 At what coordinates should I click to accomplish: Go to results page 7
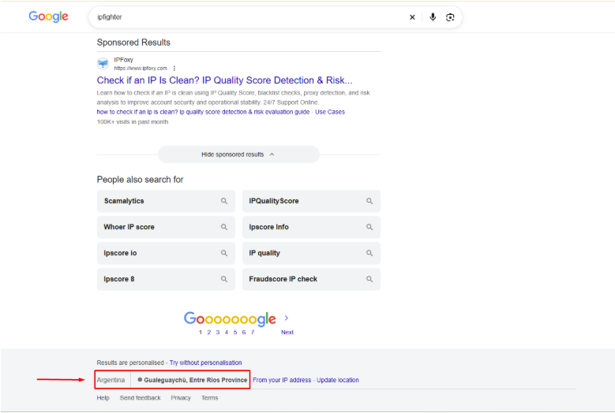point(253,333)
